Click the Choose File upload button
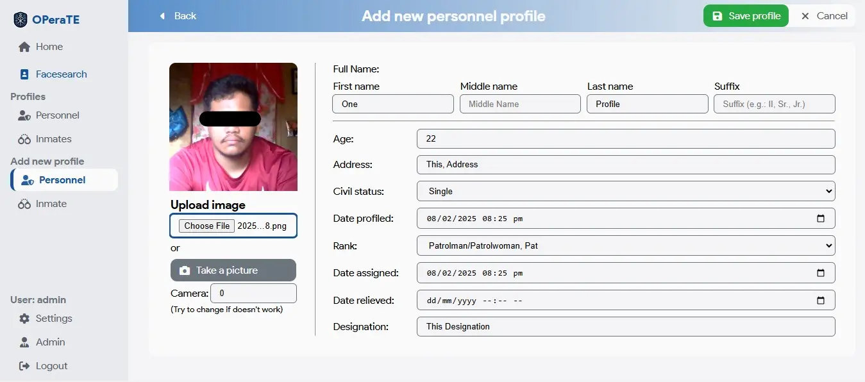The height and width of the screenshot is (382, 865). (x=206, y=226)
